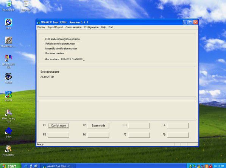This screenshot has height=168, width=226.
Task: Click the End menu item
Action: pyautogui.click(x=111, y=27)
